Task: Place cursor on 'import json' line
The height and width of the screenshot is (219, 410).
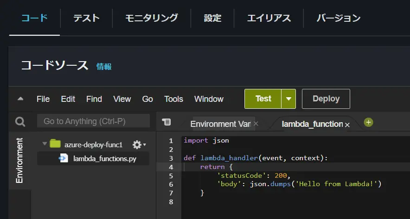Action: tap(206, 140)
